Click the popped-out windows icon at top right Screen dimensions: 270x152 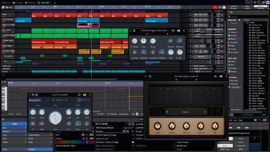click(263, 2)
